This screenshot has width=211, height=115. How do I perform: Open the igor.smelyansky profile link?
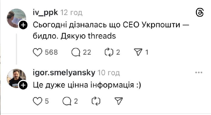(x=64, y=73)
